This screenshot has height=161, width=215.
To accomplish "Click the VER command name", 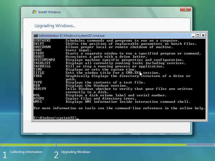I will point(37,86).
